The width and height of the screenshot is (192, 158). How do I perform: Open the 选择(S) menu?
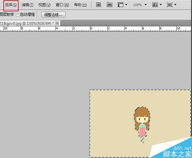tap(10, 5)
